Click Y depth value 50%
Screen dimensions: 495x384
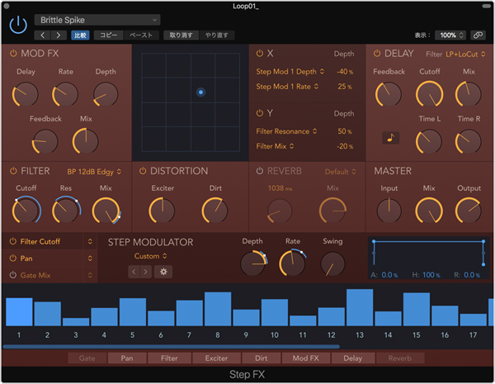[345, 131]
